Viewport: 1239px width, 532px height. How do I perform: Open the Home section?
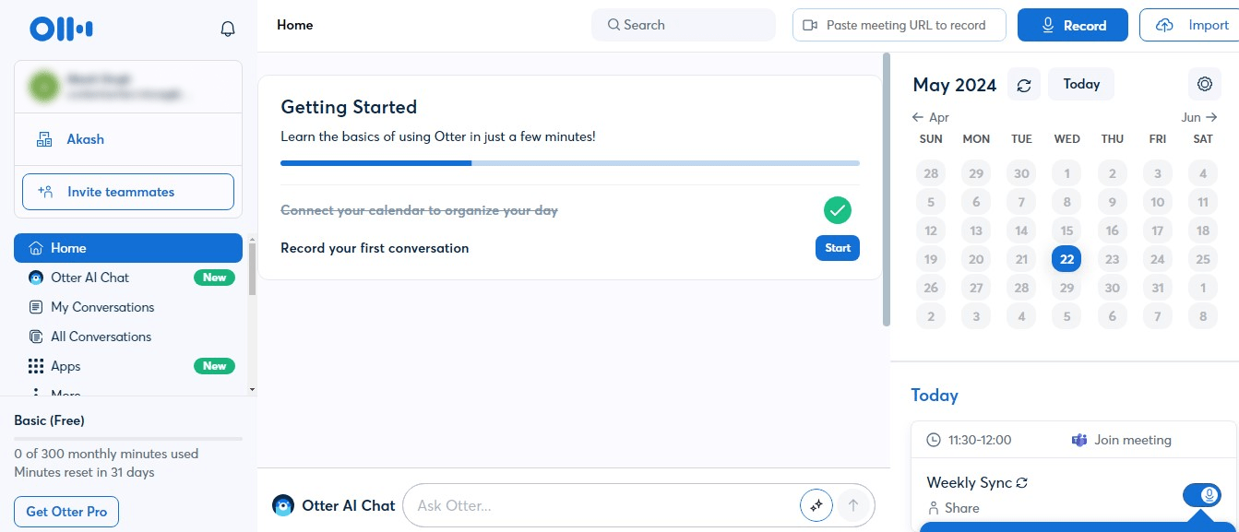(x=69, y=247)
